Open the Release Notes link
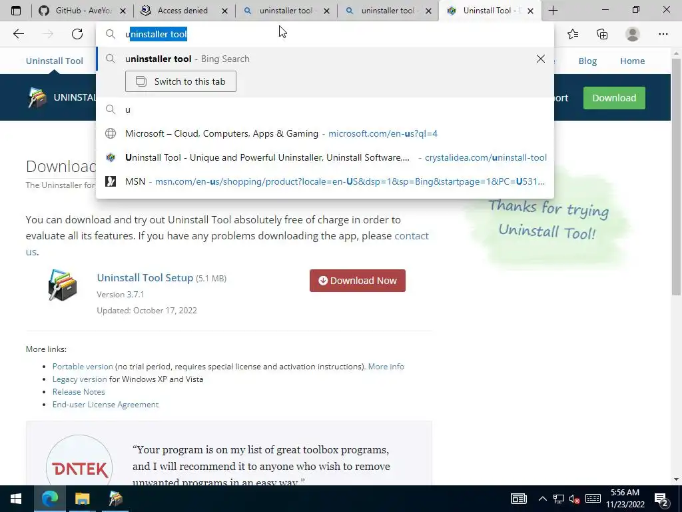 tap(79, 392)
